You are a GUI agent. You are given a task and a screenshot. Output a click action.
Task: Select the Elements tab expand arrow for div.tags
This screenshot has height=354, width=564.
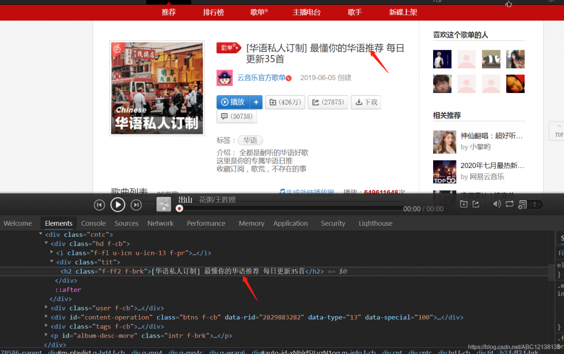[x=46, y=326]
